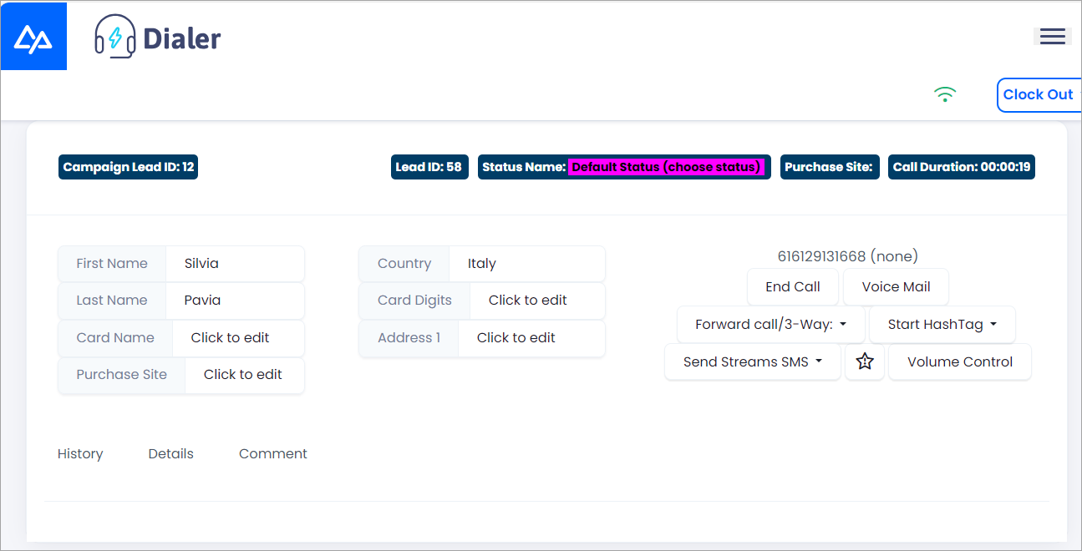Click the star favorite icon
Viewport: 1082px width, 551px height.
click(864, 361)
